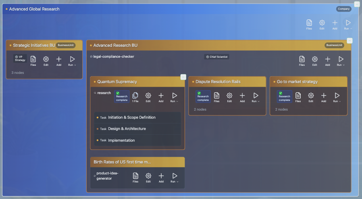
Task: Collapse the Advanced Research BU panel
Action: click(350, 41)
